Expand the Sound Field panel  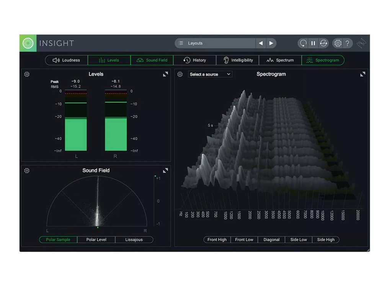point(165,170)
